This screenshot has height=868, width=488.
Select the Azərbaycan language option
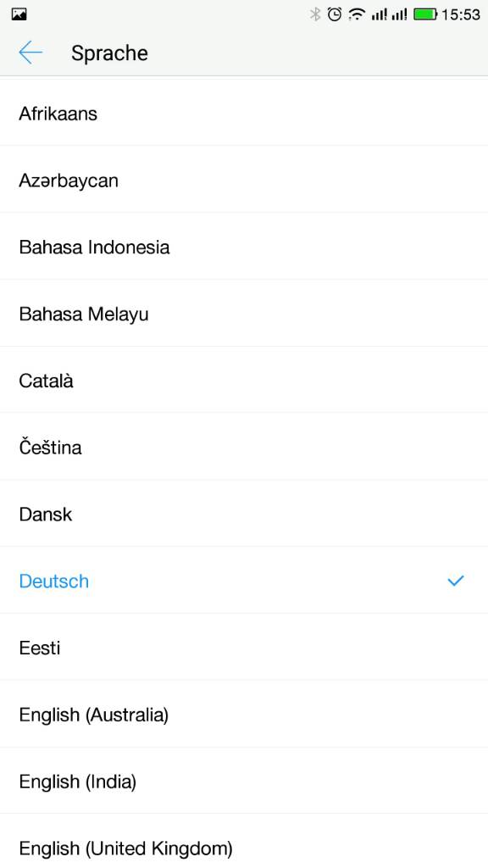pos(244,180)
